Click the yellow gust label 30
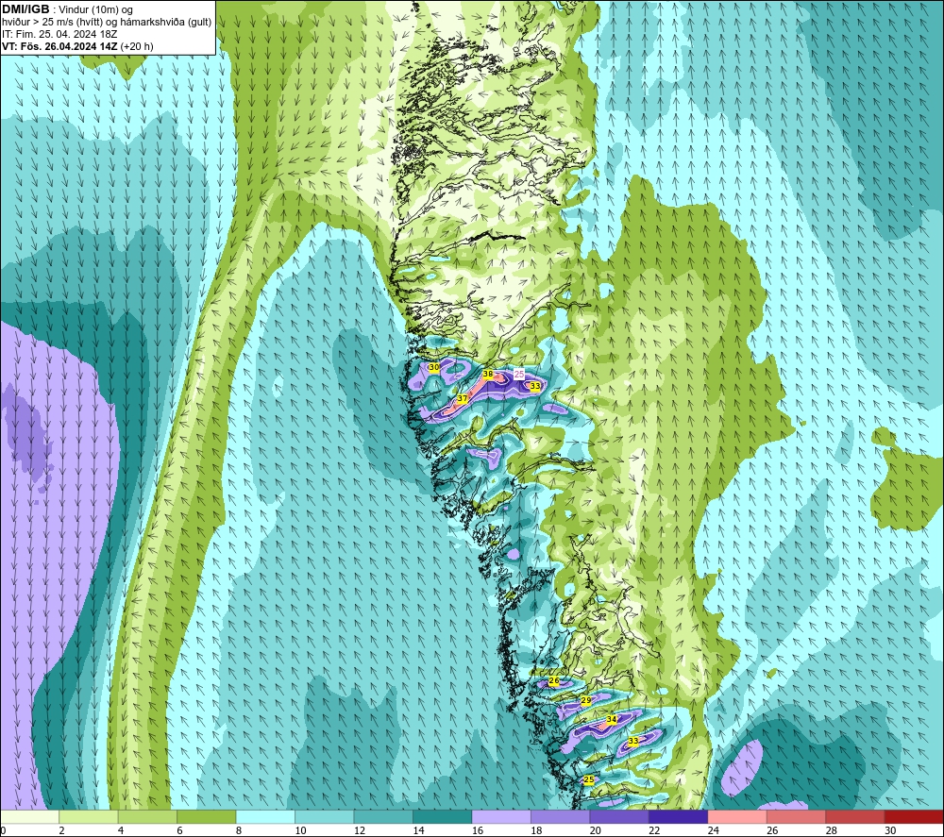This screenshot has height=837, width=944. coord(433,367)
